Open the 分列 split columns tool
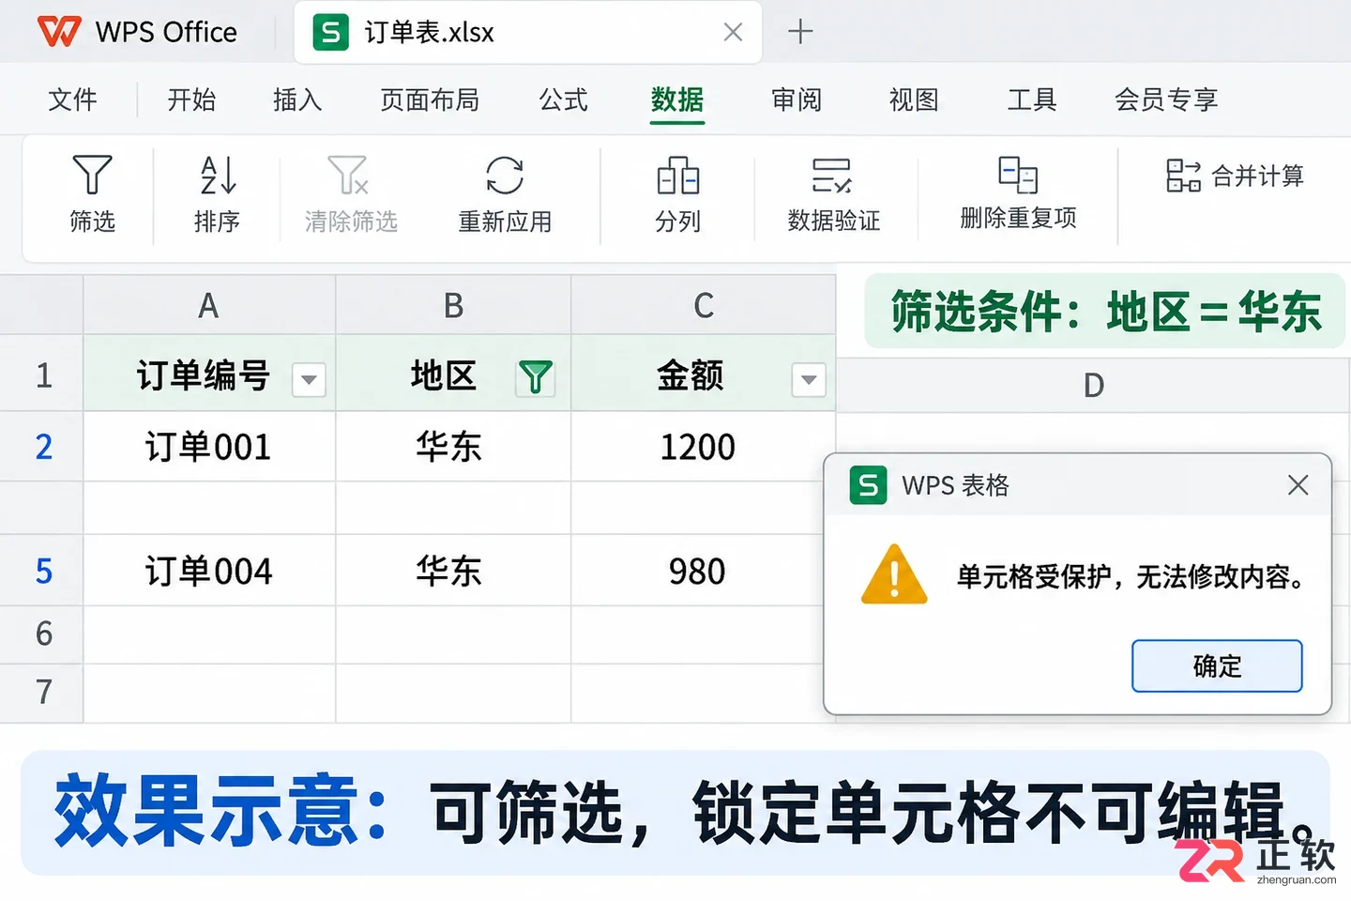The width and height of the screenshot is (1351, 901). pos(678,193)
